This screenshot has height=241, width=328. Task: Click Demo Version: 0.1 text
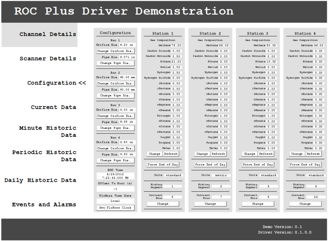click(x=282, y=227)
